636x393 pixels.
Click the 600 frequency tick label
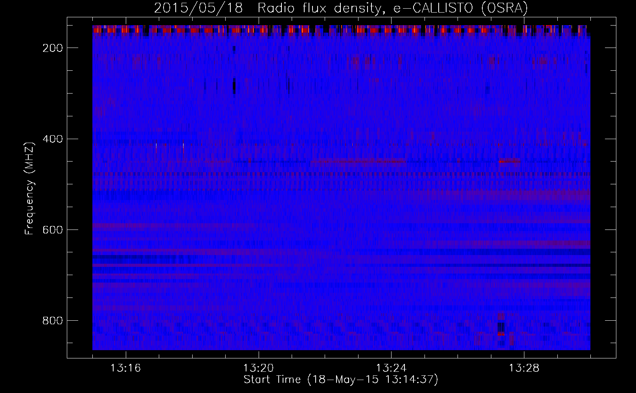point(53,230)
